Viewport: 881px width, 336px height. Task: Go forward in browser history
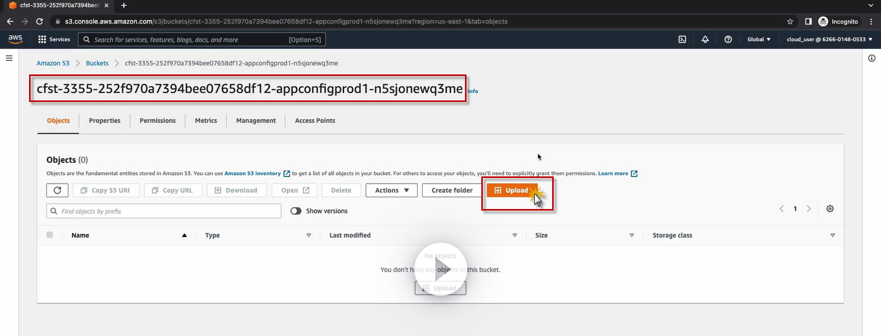24,21
